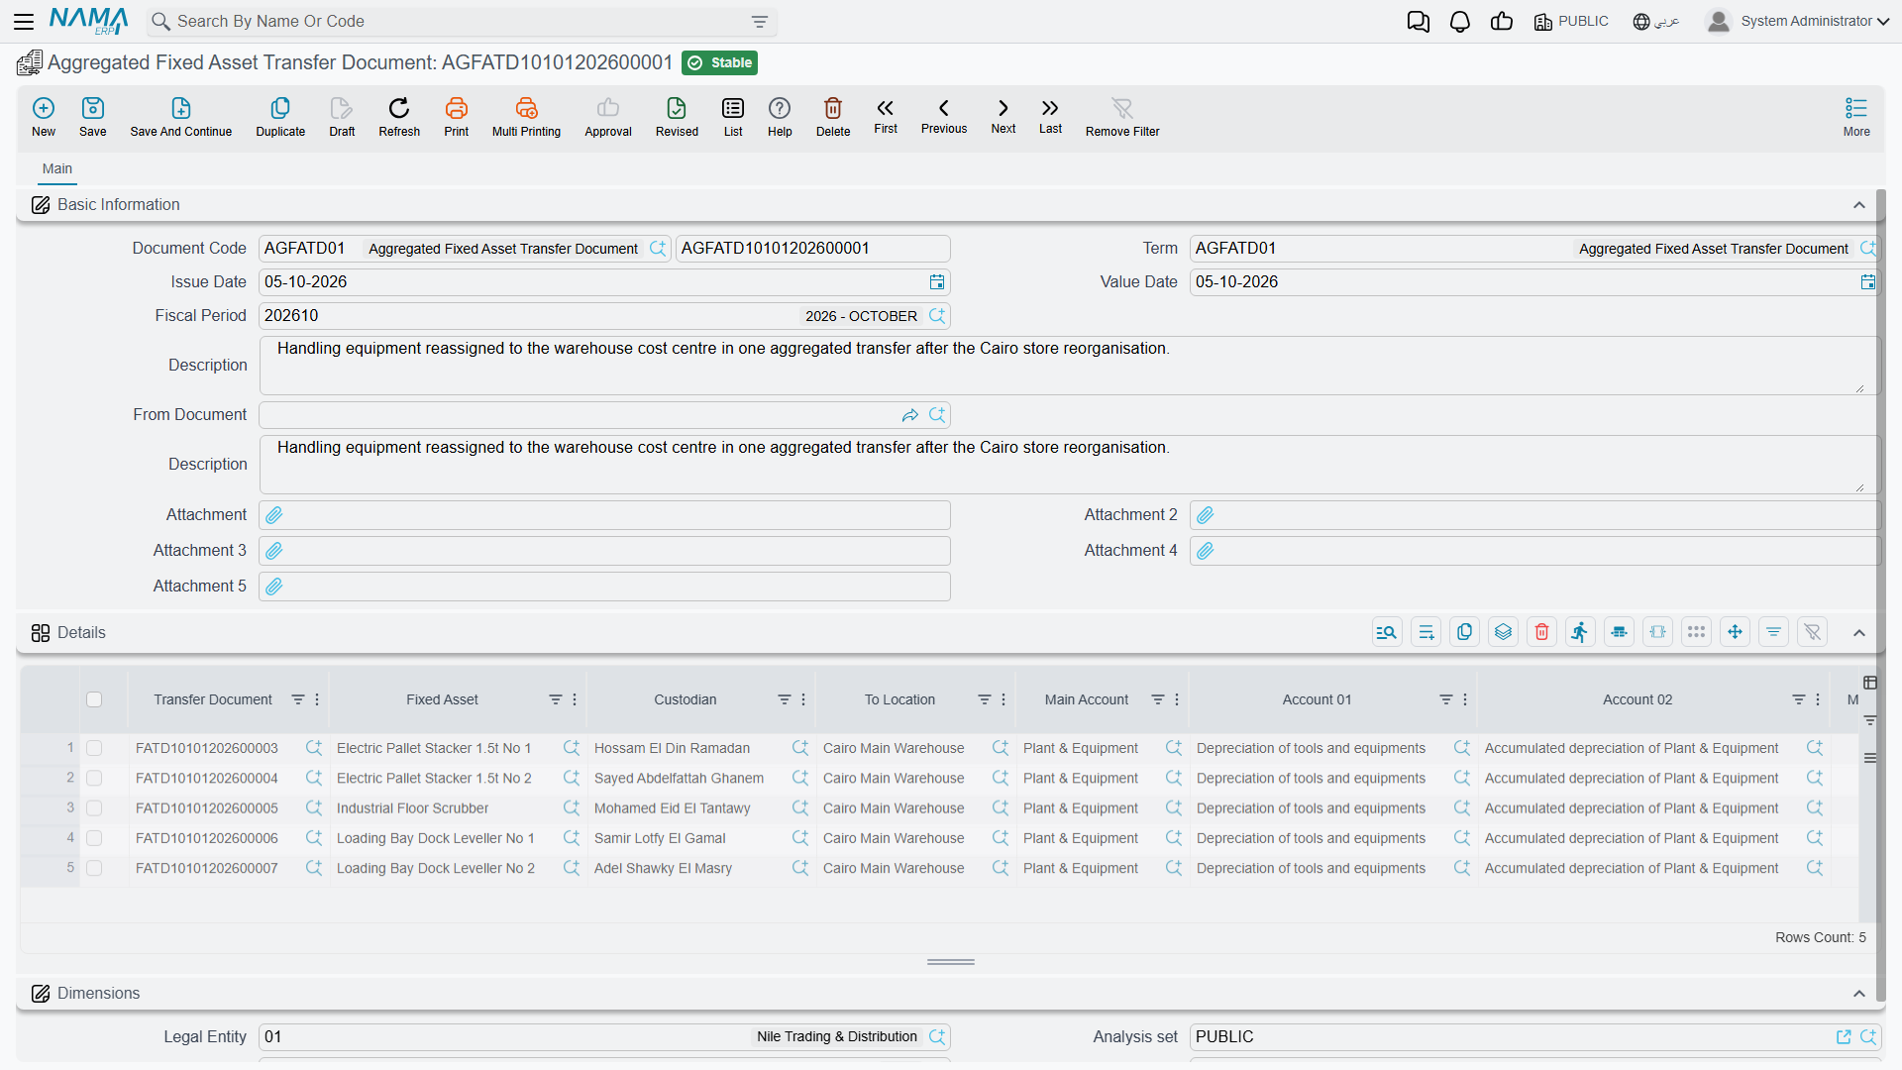Click the Stable status badge
The height and width of the screenshot is (1070, 1902).
pos(720,62)
